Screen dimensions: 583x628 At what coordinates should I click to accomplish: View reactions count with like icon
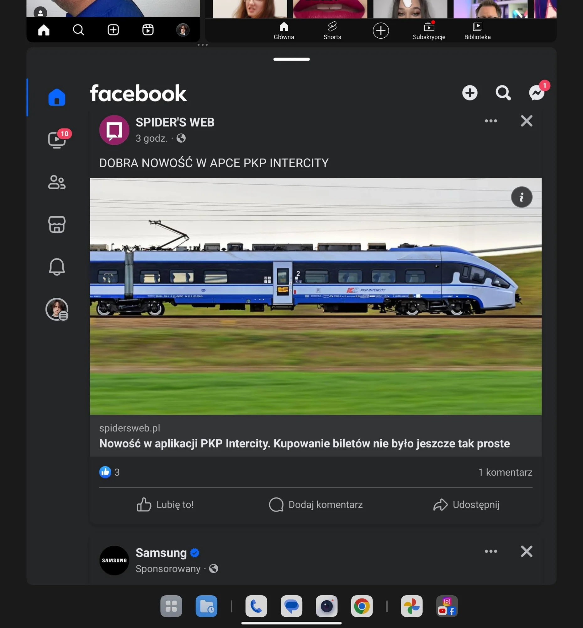click(109, 472)
